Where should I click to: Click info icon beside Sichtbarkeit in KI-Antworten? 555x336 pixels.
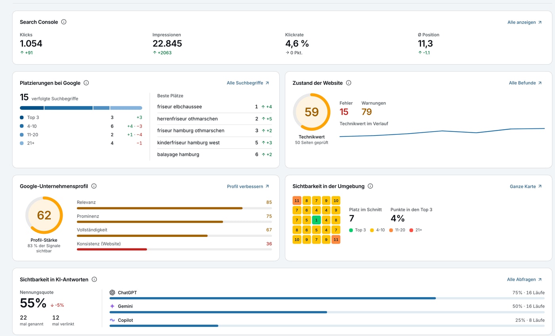click(x=94, y=279)
